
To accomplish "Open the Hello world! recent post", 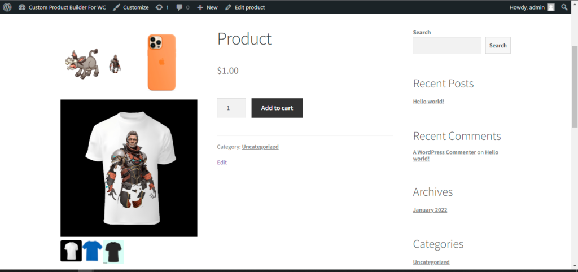I will [428, 102].
